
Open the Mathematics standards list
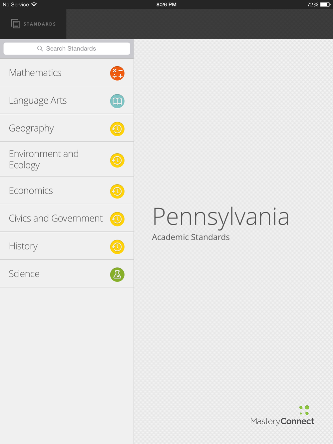click(67, 73)
